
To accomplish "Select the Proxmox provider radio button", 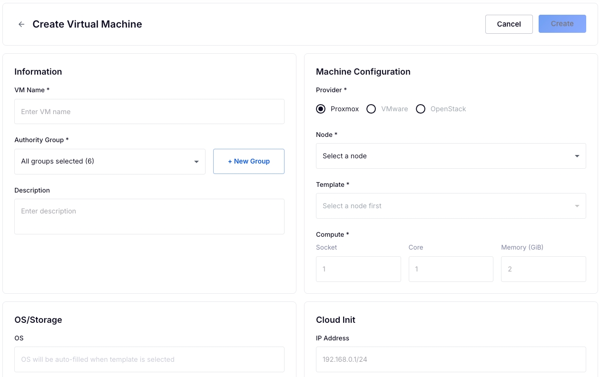I will point(321,109).
